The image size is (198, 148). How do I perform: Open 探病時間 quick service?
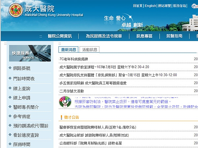22,144
